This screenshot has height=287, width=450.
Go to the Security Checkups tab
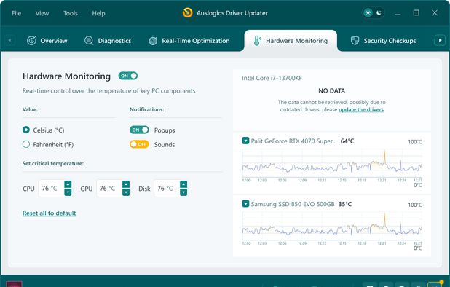(383, 41)
